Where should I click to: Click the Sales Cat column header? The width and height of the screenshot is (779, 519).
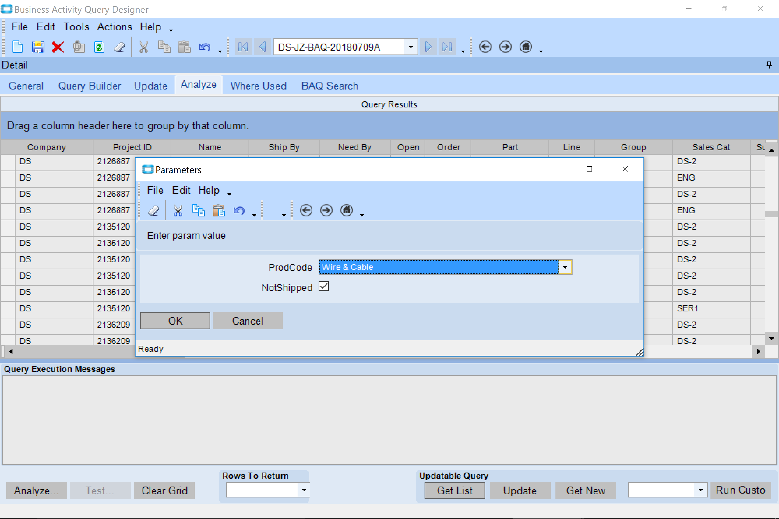coord(711,147)
